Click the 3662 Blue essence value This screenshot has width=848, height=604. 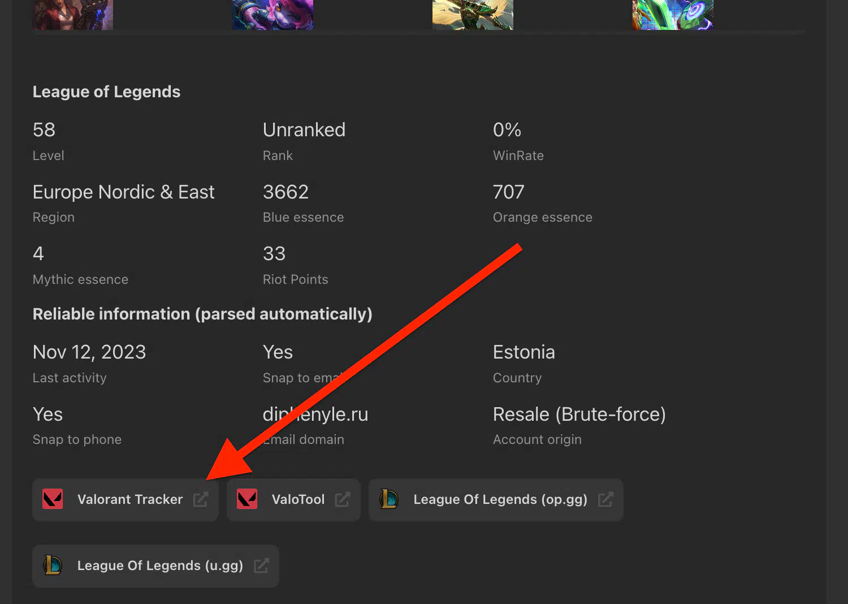[285, 192]
